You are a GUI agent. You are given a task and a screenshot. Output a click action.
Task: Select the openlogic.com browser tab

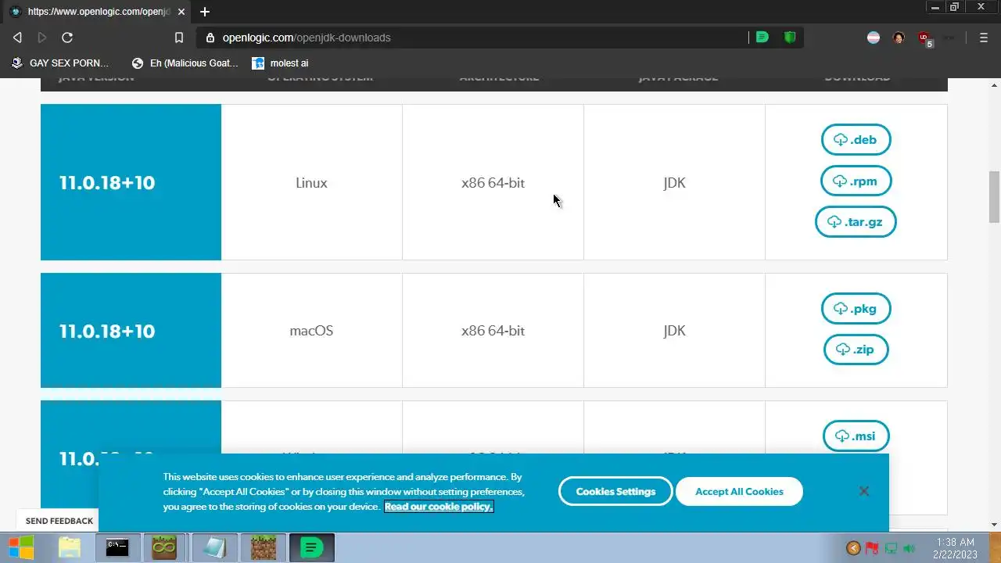tap(97, 12)
